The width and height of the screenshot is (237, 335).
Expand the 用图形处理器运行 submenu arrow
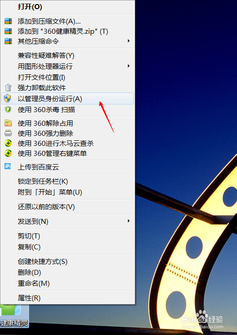pos(129,66)
